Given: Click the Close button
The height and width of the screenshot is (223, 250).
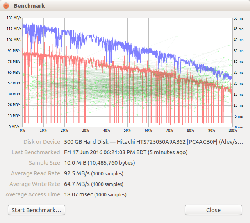Looking at the screenshot, I should tap(213, 210).
